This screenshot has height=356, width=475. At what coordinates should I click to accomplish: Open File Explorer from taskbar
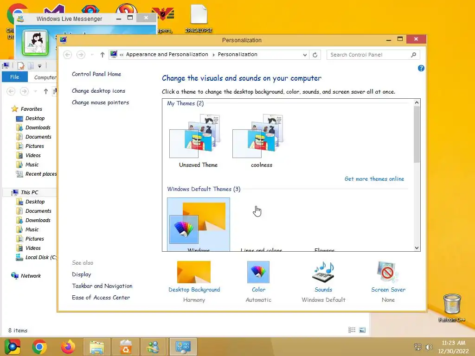pos(97,347)
